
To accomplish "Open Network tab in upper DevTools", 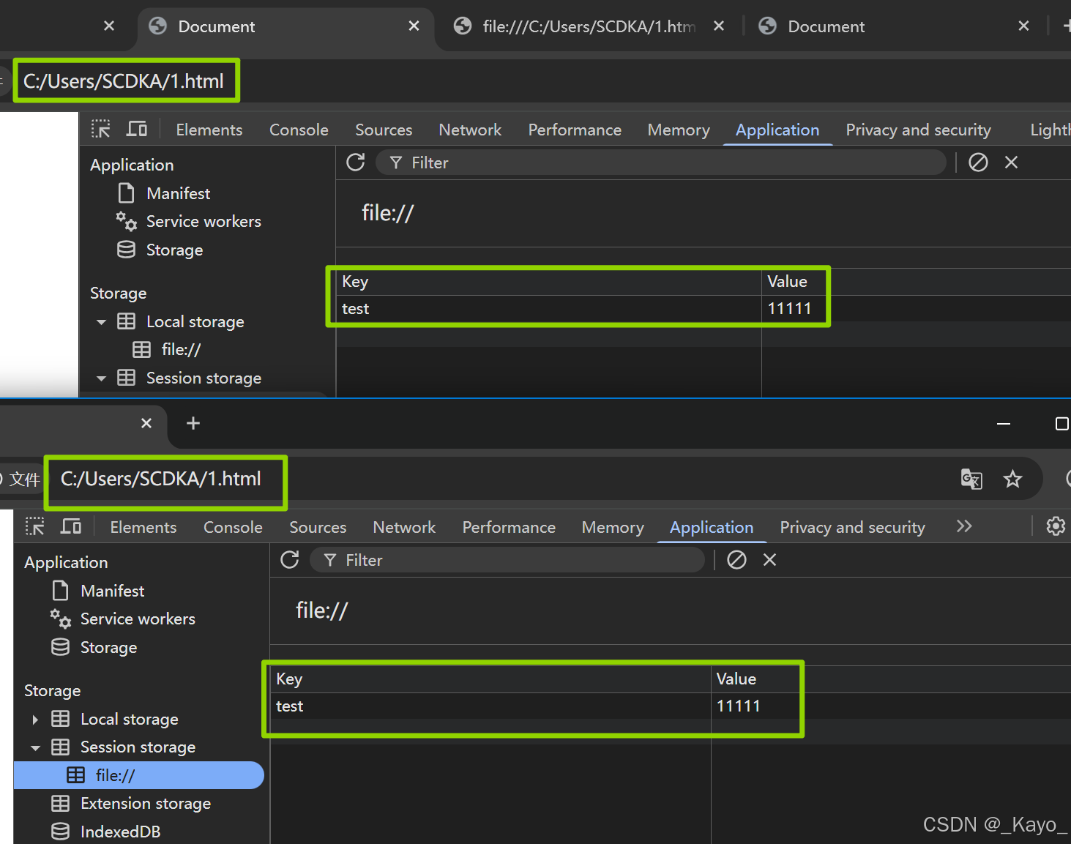I will pyautogui.click(x=470, y=130).
